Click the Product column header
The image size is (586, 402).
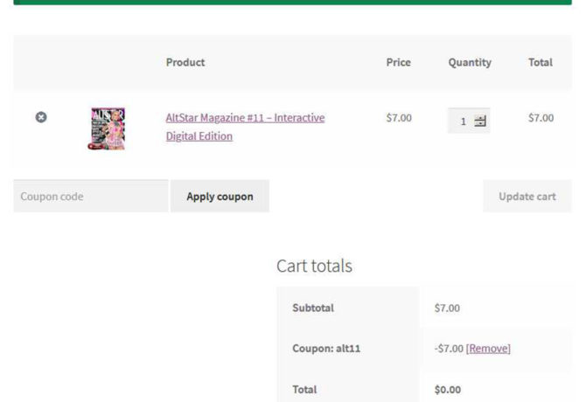coord(185,63)
